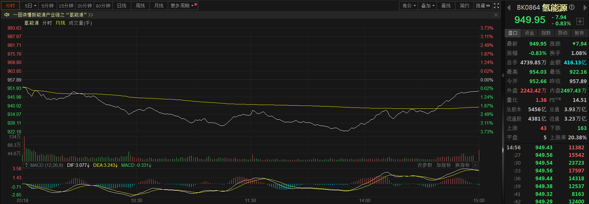589x204 pixels.
Task: Click the speaker announcement icon
Action: [7, 15]
